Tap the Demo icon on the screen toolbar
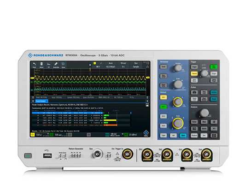Viewport: 245px width, 192px height. click(x=63, y=65)
